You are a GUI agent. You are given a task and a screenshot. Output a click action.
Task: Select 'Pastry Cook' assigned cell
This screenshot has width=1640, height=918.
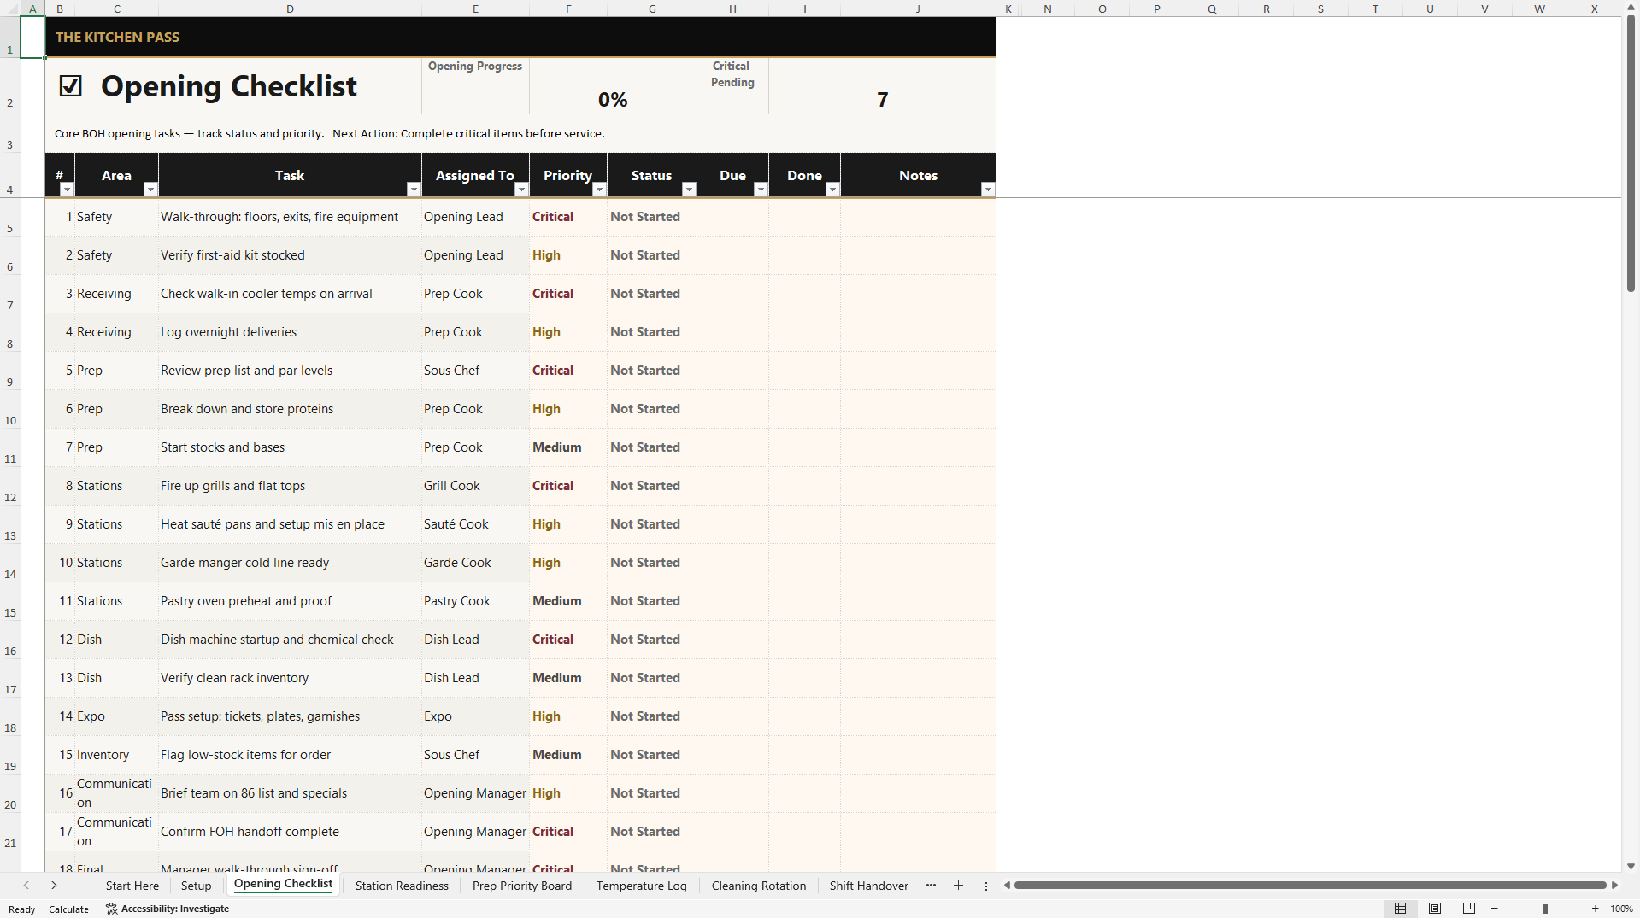click(475, 601)
